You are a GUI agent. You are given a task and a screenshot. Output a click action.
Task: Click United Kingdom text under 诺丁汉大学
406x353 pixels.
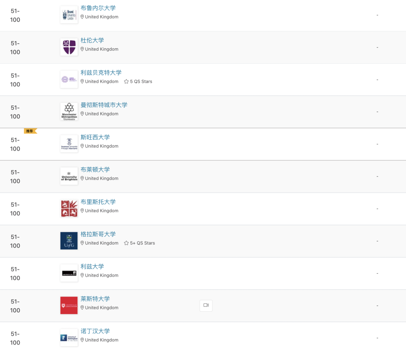[x=102, y=340]
